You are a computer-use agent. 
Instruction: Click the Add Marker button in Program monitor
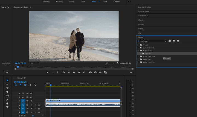(x=47, y=72)
